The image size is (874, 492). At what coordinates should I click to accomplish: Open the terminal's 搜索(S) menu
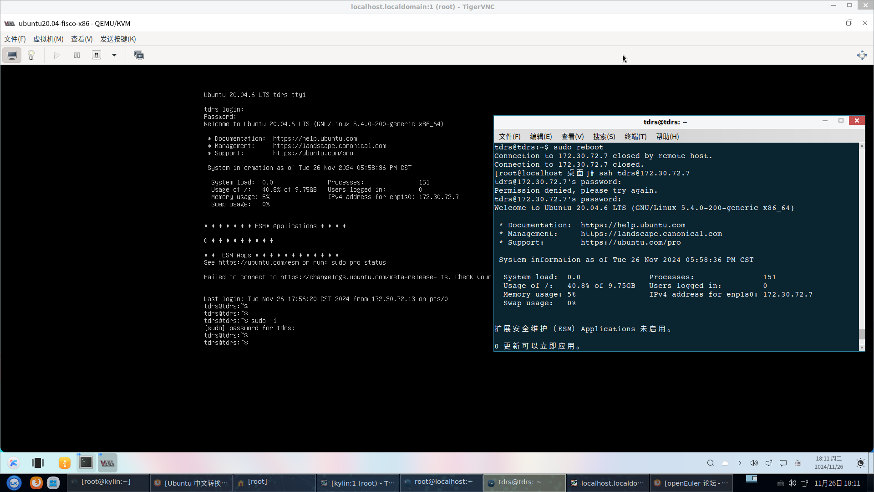coord(604,137)
